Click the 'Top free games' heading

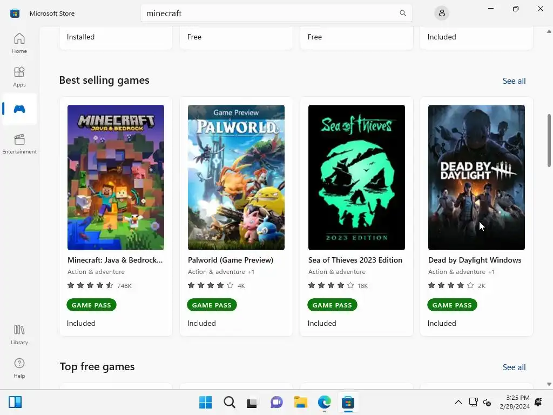click(x=97, y=367)
